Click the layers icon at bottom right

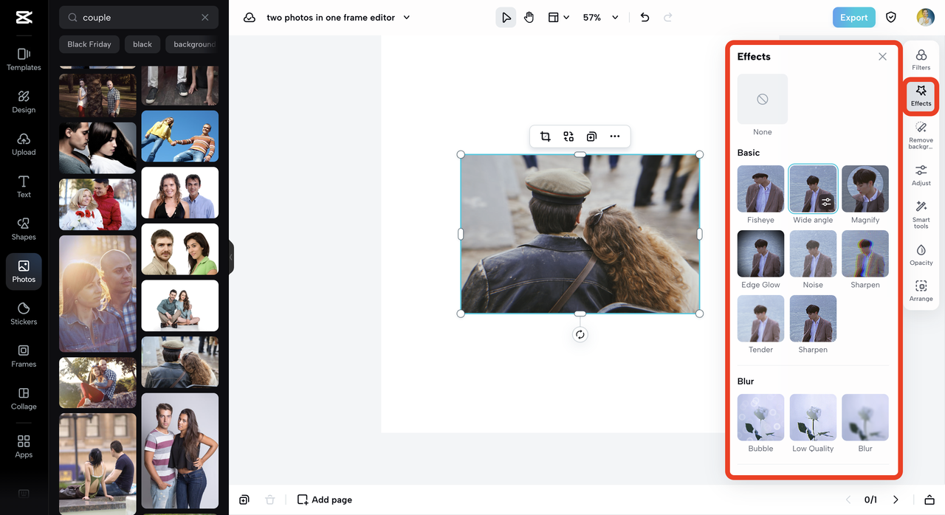(x=929, y=500)
